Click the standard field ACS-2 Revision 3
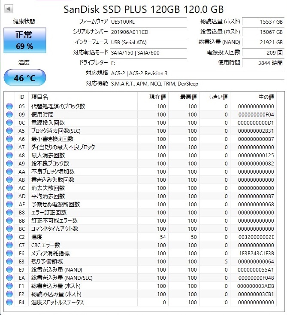Viewport: 287px width, 315px height. tap(197, 73)
